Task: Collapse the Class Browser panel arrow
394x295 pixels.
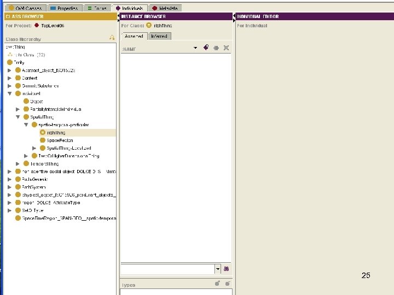Action: pyautogui.click(x=119, y=16)
